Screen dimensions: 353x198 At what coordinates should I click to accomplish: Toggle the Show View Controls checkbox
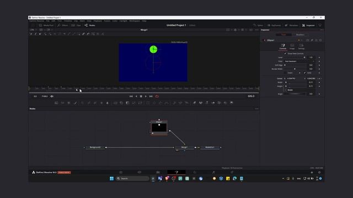point(285,54)
